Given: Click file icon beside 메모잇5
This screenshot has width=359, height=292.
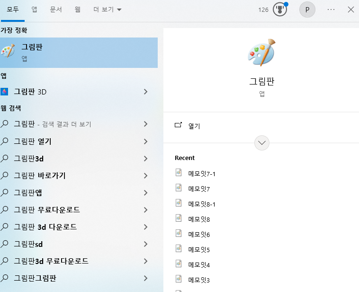Looking at the screenshot, I should click(179, 248).
